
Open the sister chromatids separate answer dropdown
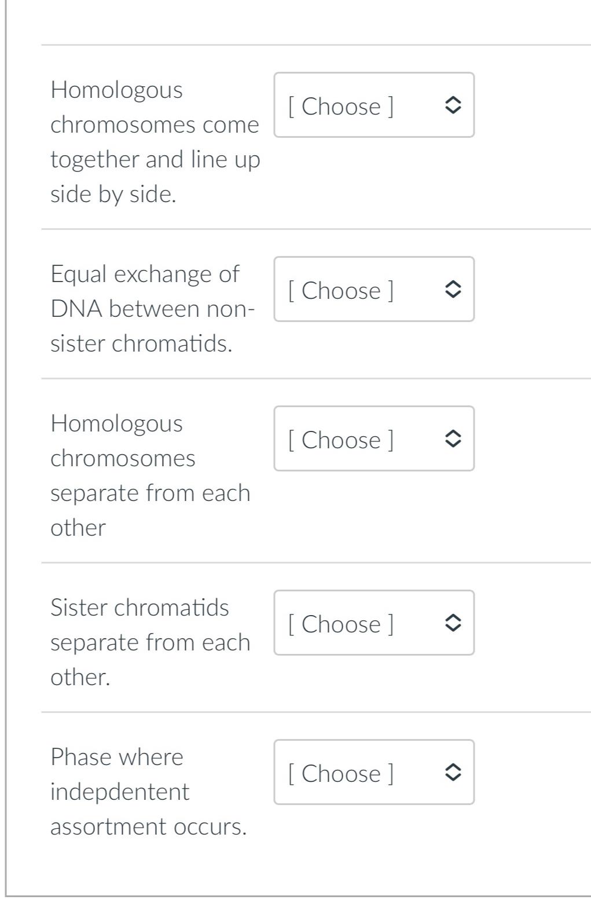(374, 623)
